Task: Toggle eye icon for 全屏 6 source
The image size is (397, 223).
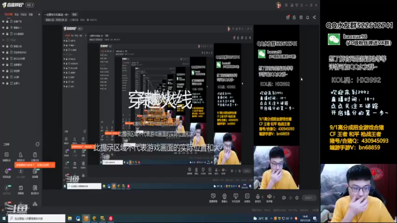Action: [x=3, y=83]
